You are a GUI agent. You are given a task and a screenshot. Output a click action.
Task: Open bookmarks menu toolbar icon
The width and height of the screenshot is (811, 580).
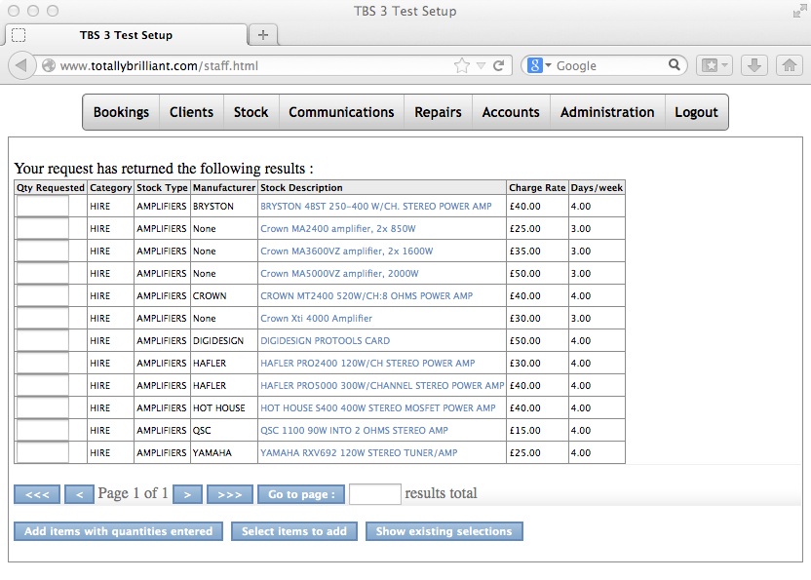pos(714,65)
